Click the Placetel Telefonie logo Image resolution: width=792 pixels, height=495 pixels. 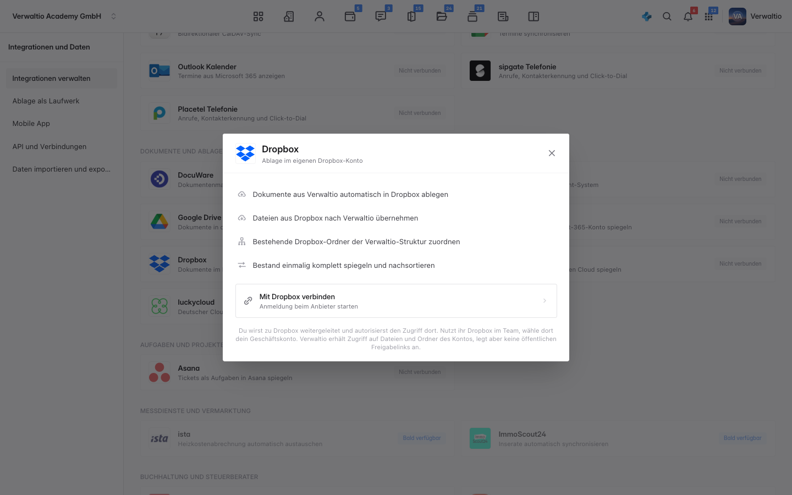coord(159,113)
